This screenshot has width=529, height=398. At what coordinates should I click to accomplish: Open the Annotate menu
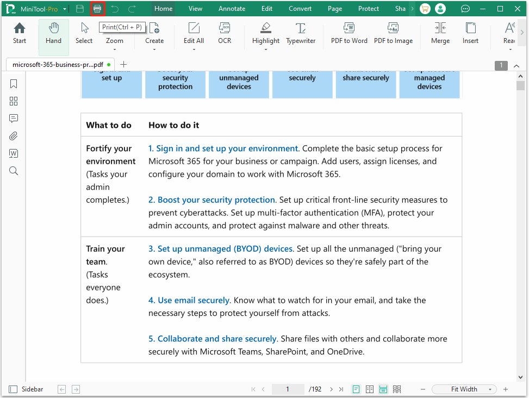[232, 8]
